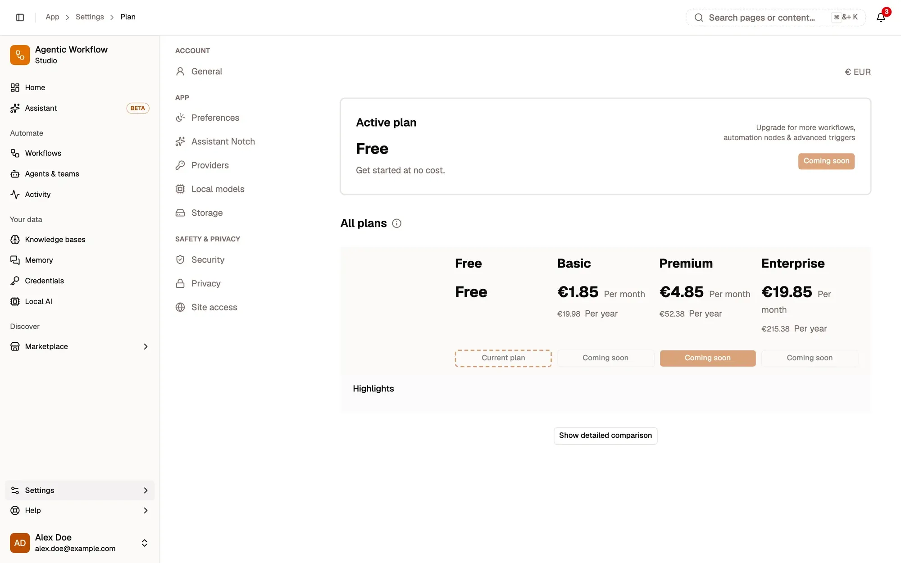Open the Alex Doe account switcher
This screenshot has height=563, width=901.
click(x=80, y=543)
